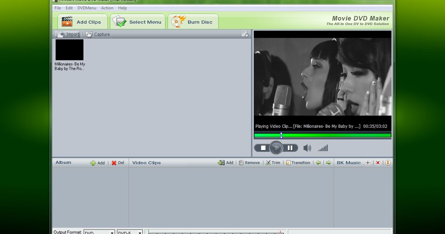Select the Millionaires- Be My Baby clip thumbnail
Screen dimensions: 445x234
point(69,49)
